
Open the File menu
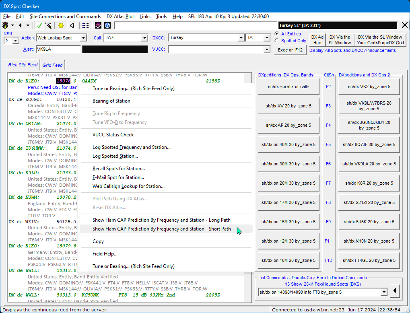tap(7, 16)
